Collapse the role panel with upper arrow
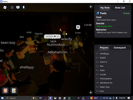Viewport: 133px width, 100px height. [91, 7]
